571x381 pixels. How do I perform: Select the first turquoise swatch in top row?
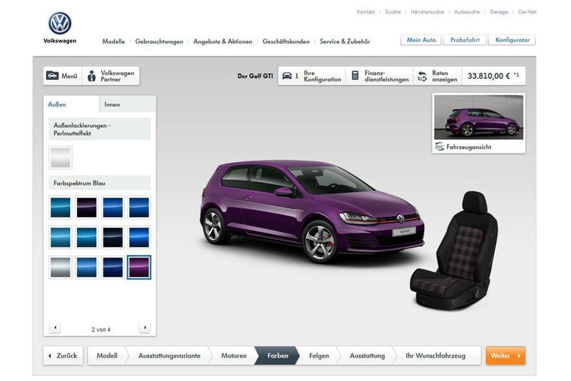(x=61, y=208)
